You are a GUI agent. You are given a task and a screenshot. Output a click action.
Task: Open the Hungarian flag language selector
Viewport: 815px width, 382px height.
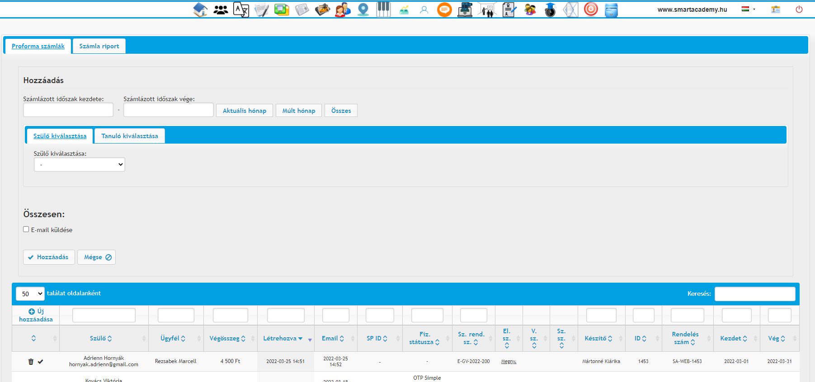point(748,9)
